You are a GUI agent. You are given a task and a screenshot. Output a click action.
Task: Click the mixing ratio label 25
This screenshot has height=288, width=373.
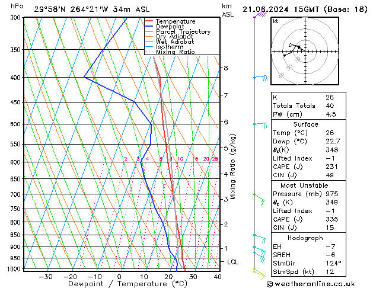pyautogui.click(x=215, y=159)
